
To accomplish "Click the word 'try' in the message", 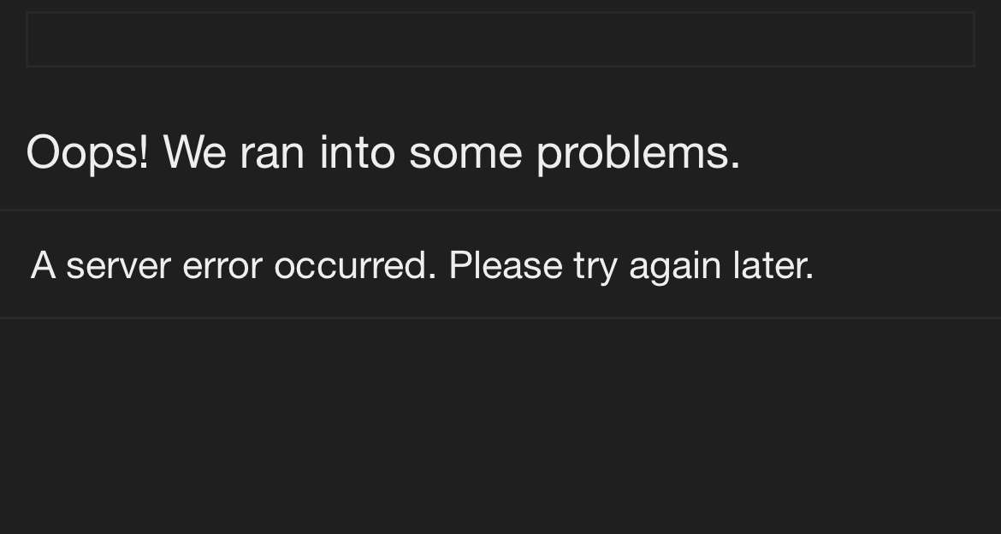I will 595,267.
